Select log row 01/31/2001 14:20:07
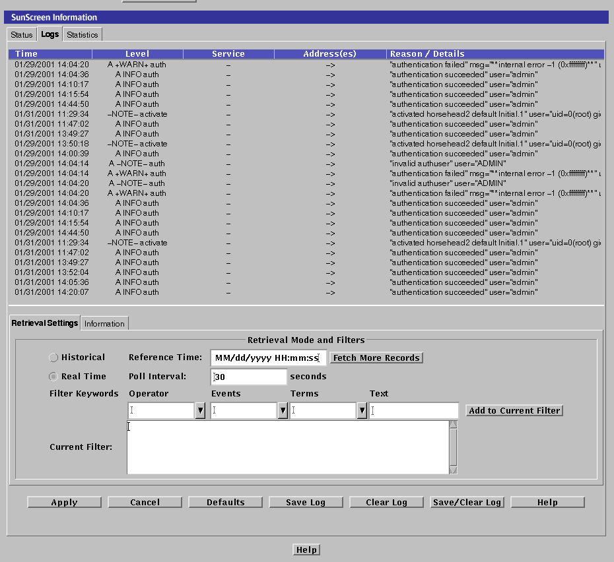This screenshot has width=614, height=562. [x=306, y=292]
